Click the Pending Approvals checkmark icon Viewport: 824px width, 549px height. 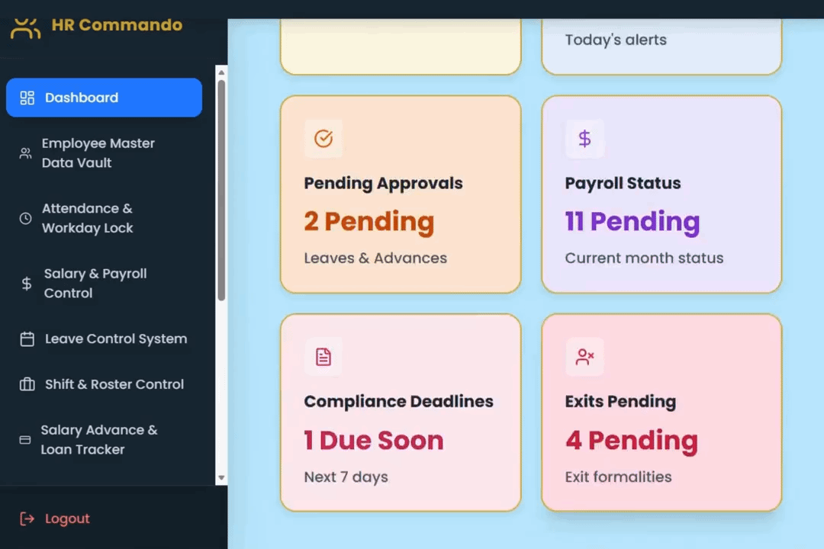pyautogui.click(x=323, y=139)
